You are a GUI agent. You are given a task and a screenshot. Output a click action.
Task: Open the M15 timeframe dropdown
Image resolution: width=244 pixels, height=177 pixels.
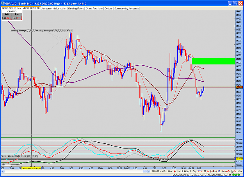pyautogui.click(x=164, y=171)
